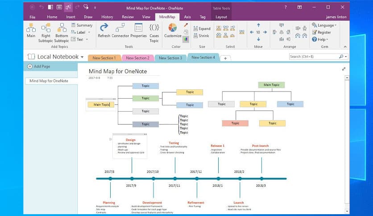Click the page title Mind Map for OneNote
The height and width of the screenshot is (216, 373).
click(x=118, y=71)
